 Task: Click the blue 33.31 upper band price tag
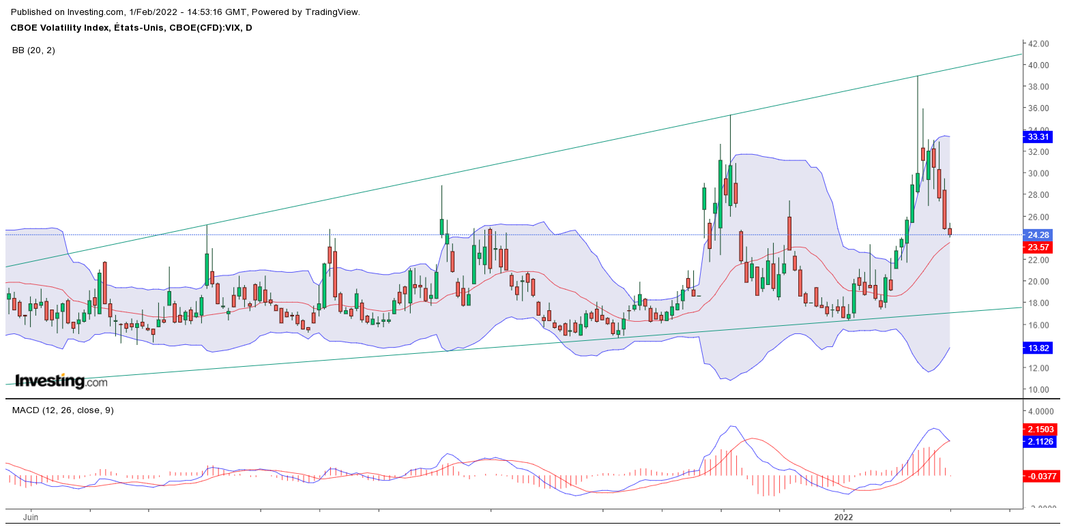[1038, 136]
